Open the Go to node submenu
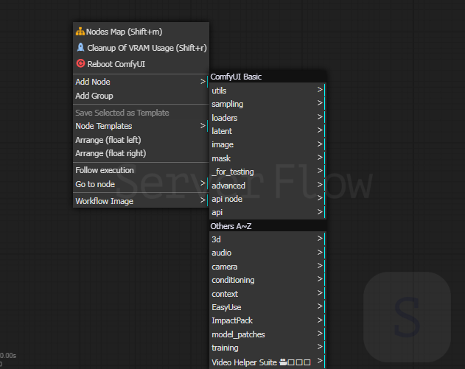 pyautogui.click(x=141, y=184)
